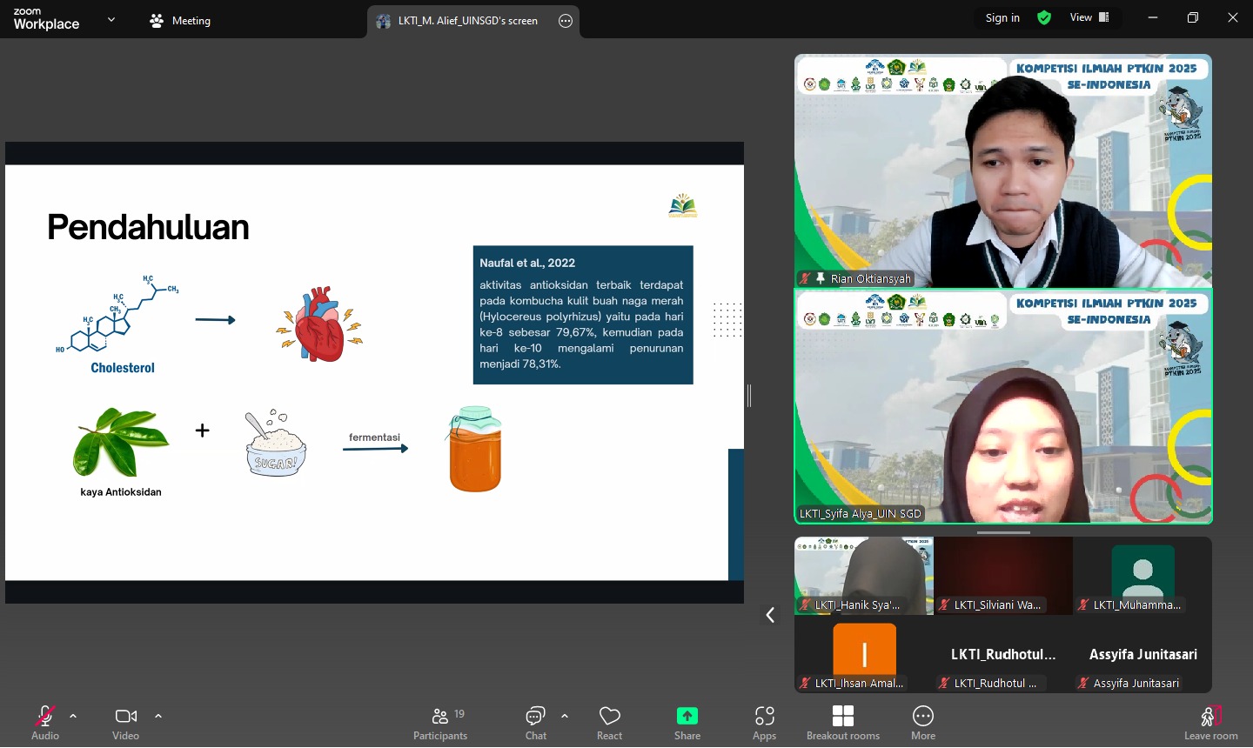Open Breakout rooms
1253x748 pixels.
[x=842, y=722]
